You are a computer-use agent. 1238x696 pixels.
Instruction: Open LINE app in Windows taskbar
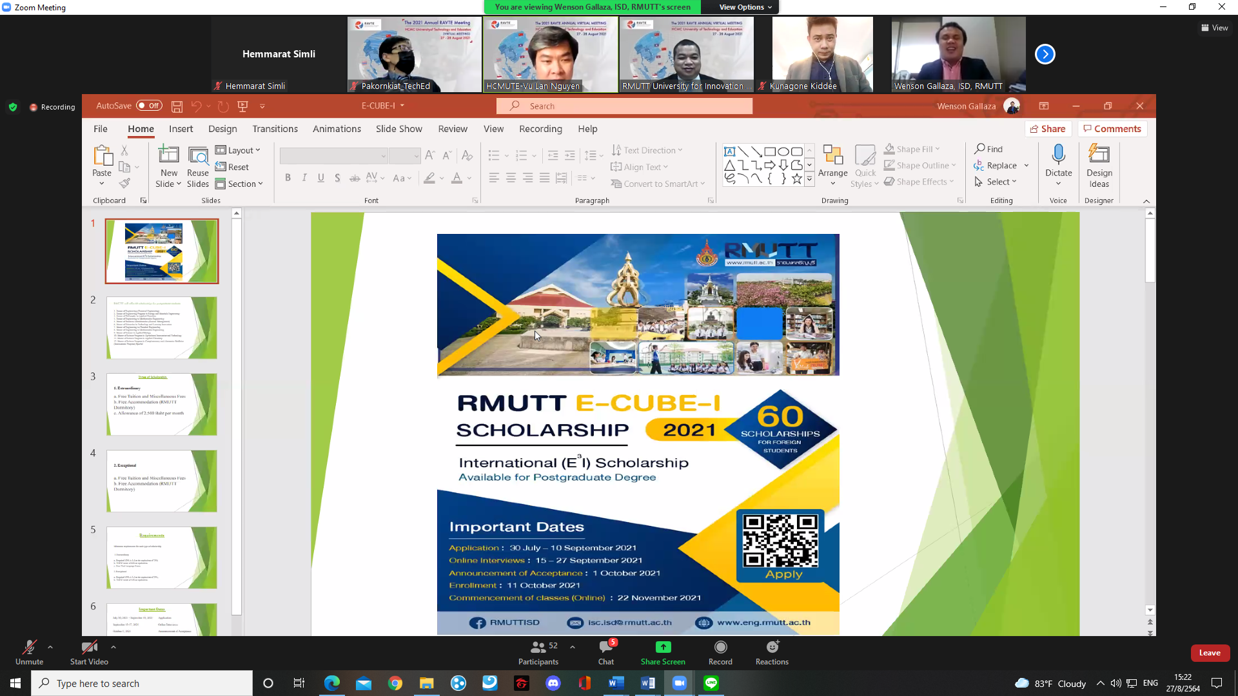711,683
